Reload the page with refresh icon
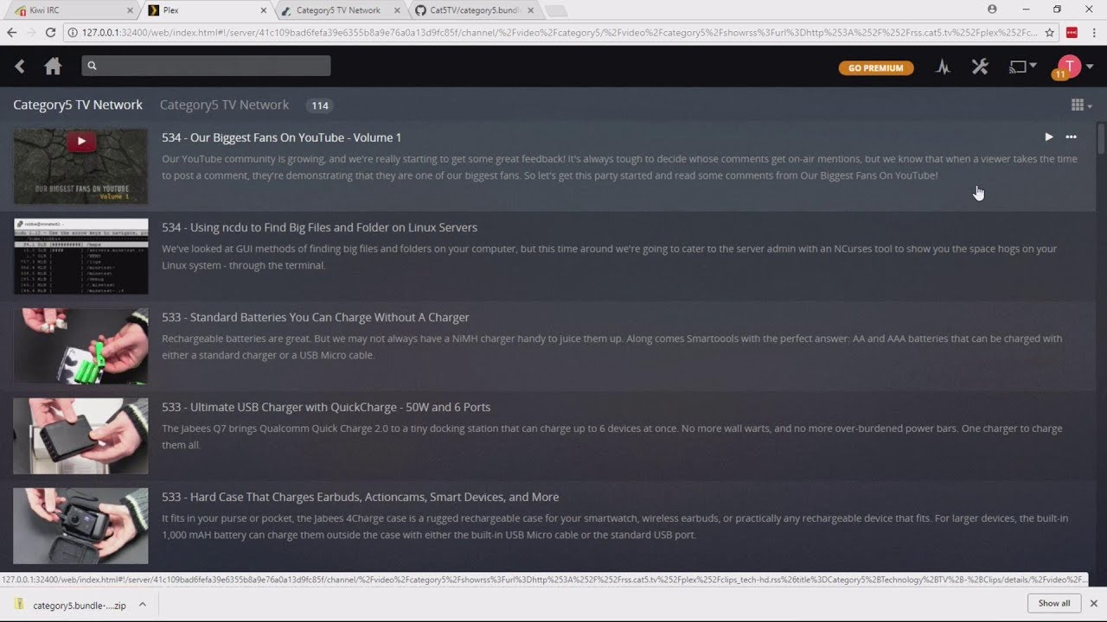Image resolution: width=1107 pixels, height=622 pixels. 51,32
